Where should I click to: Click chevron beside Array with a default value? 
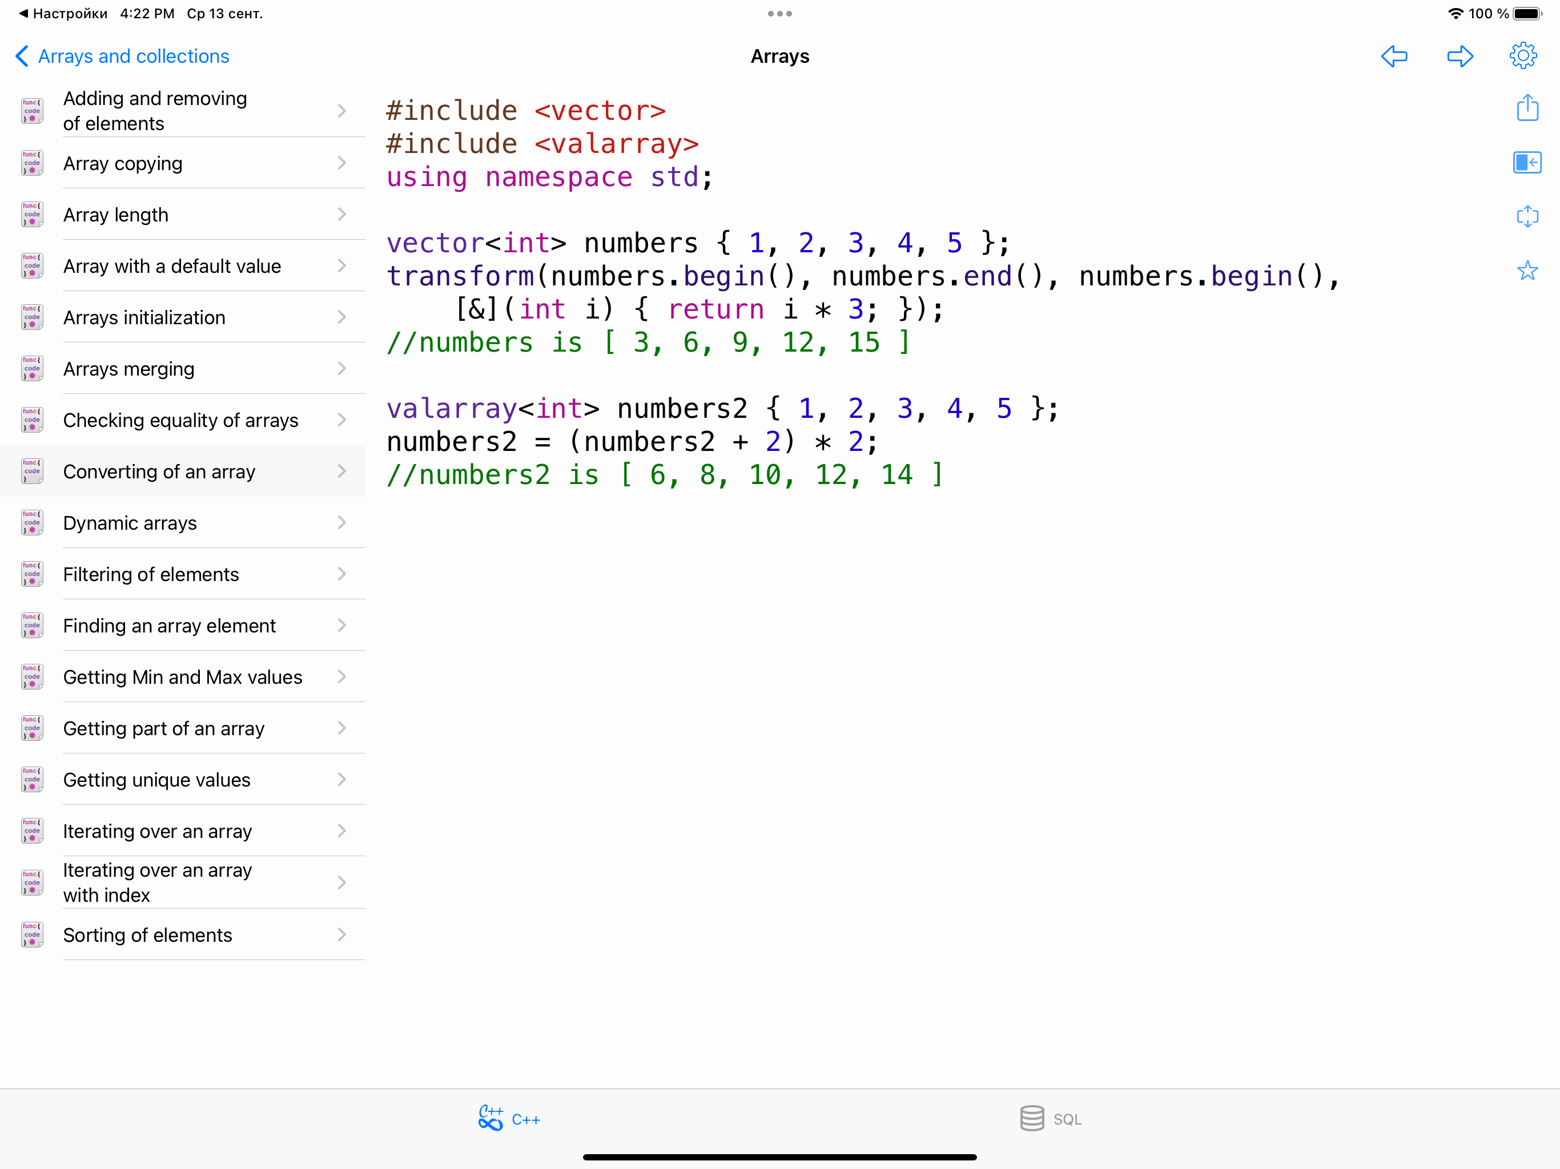click(342, 266)
